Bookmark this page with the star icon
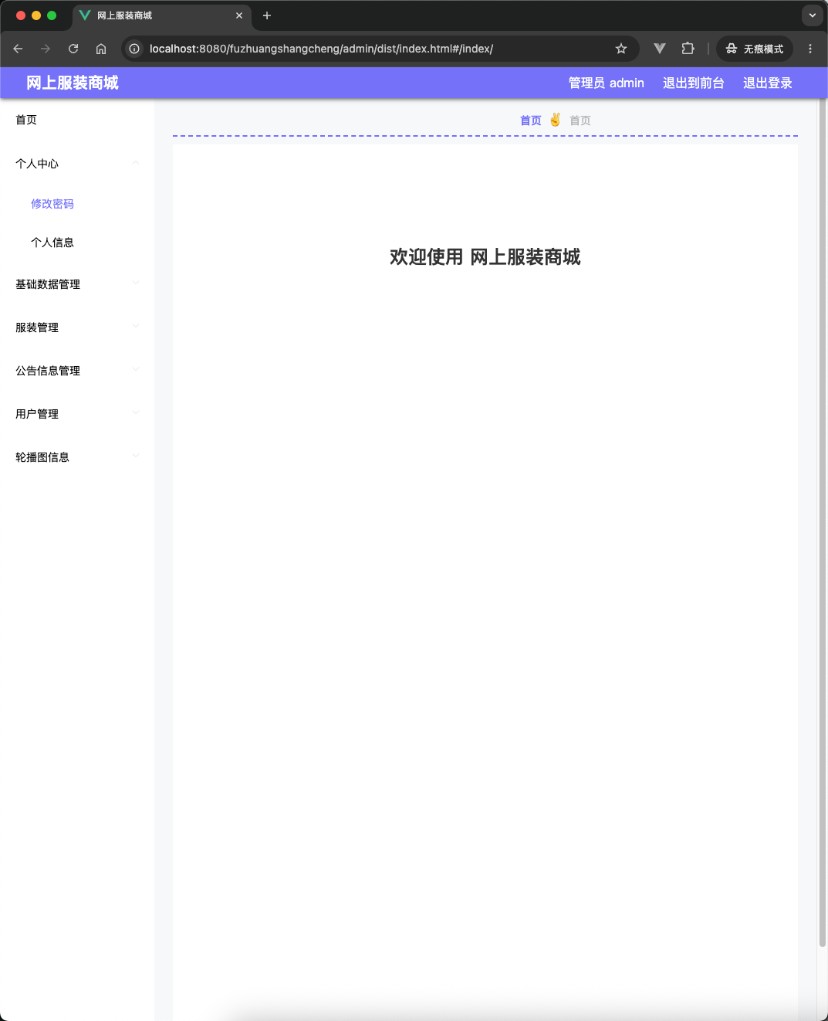Image resolution: width=828 pixels, height=1021 pixels. pyautogui.click(x=621, y=49)
